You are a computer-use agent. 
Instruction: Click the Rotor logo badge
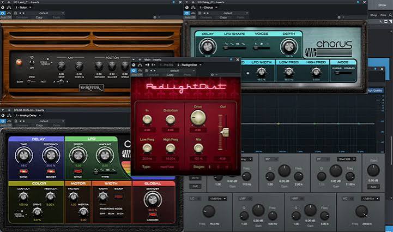pos(92,88)
